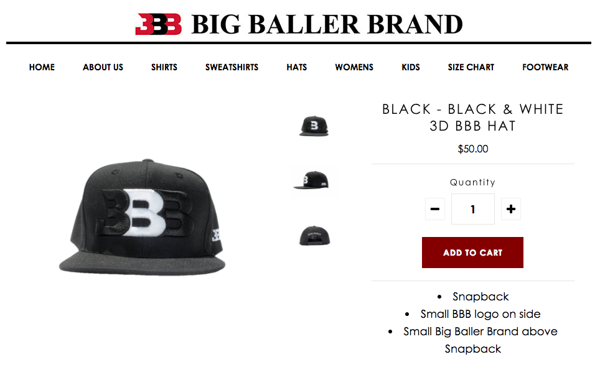Open the Womens section
This screenshot has height=367, width=600.
point(354,67)
